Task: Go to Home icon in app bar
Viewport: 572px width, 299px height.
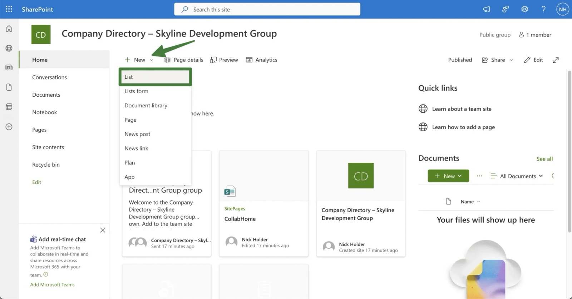Action: (9, 29)
